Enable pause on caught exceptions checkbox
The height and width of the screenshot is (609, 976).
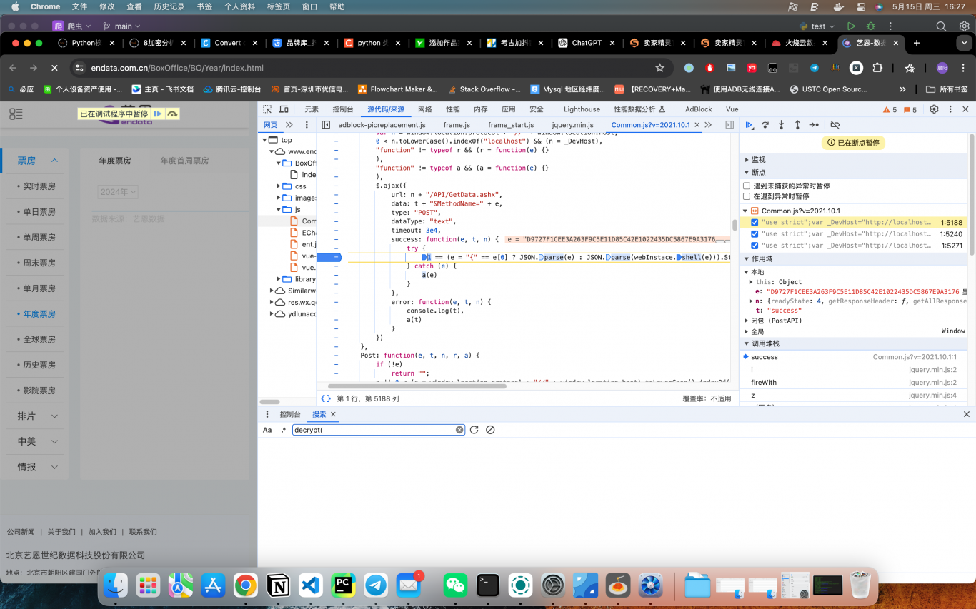point(747,196)
